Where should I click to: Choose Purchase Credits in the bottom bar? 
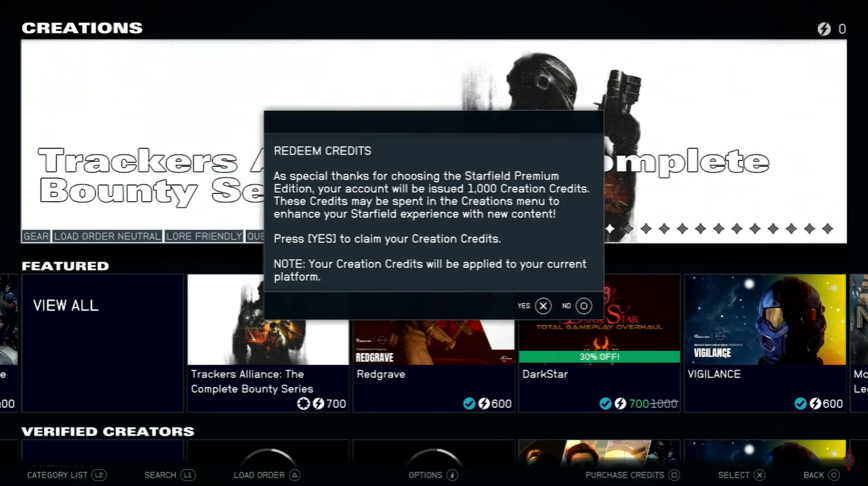(632, 475)
